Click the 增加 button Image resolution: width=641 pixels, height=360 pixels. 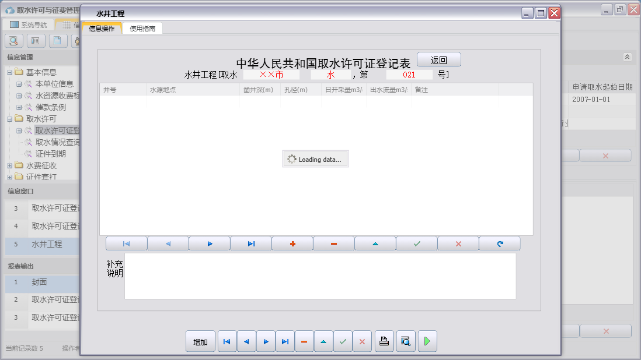200,342
